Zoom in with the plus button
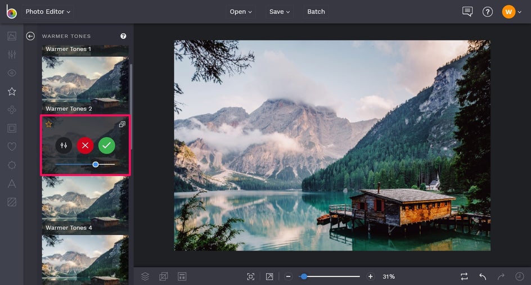 click(x=371, y=277)
